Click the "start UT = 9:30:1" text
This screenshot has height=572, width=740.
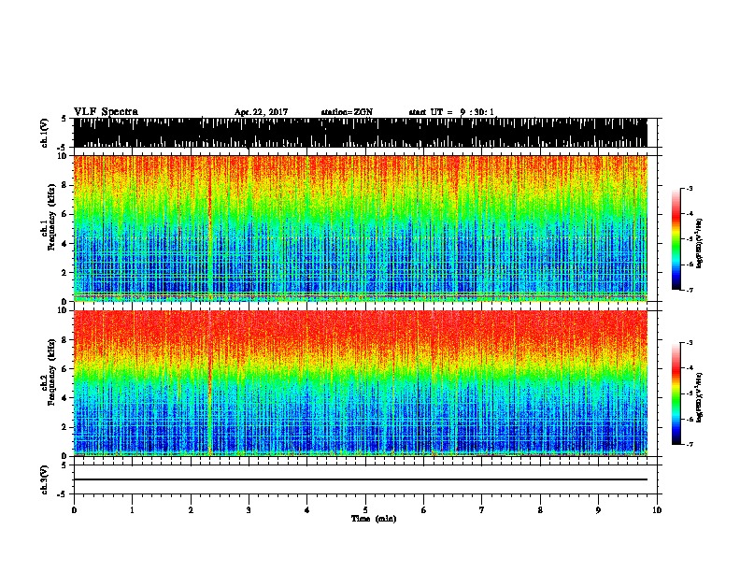[451, 112]
